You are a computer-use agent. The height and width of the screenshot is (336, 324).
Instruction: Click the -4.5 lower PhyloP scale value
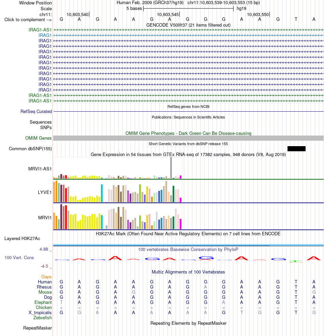(x=44, y=266)
